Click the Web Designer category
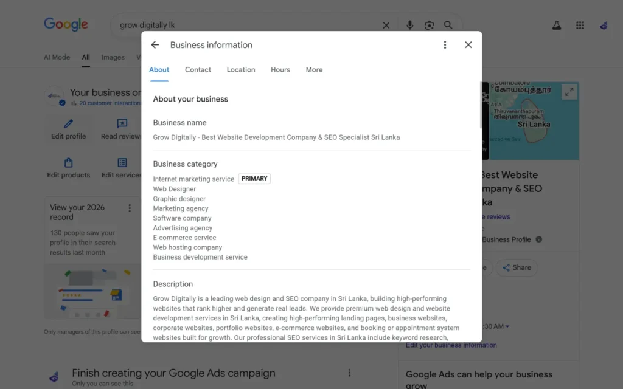Screen dimensions: 623x389 click(x=175, y=189)
